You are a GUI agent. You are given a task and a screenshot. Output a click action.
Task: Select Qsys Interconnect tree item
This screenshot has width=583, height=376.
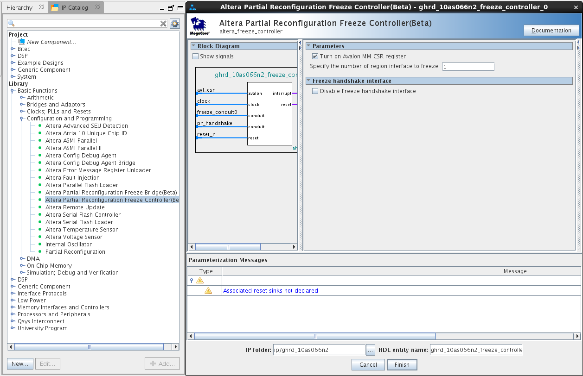tap(41, 321)
